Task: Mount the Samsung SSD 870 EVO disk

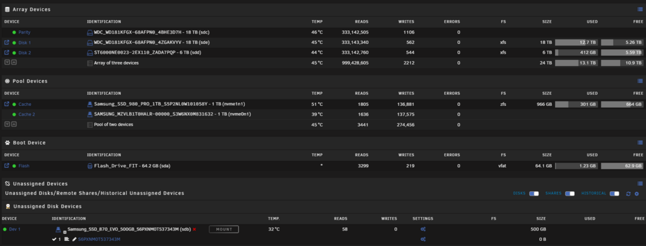Action: (224, 229)
